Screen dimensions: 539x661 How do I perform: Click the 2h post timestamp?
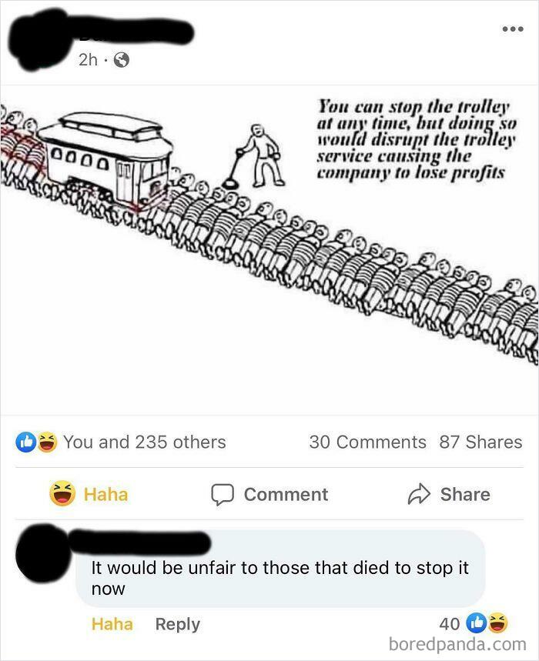88,60
